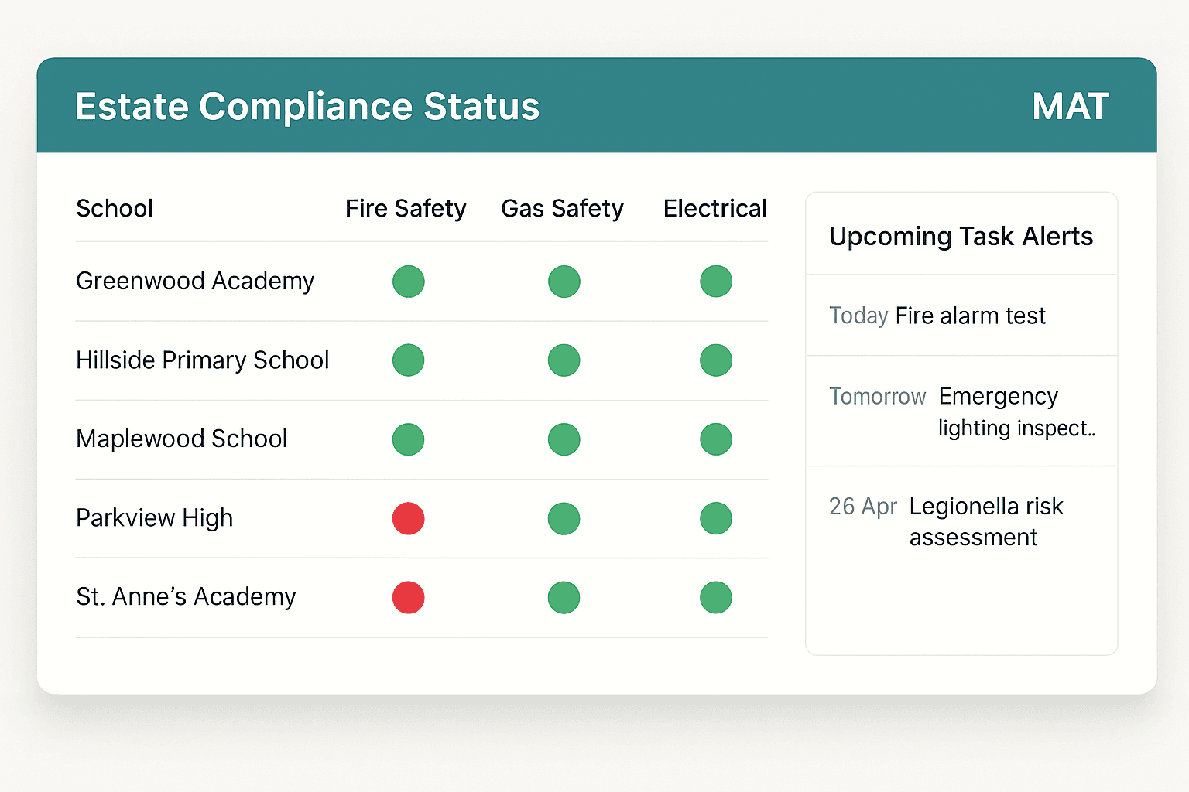Click St. Anne's Academy Gas Safety dot
Viewport: 1189px width, 792px height.
pyautogui.click(x=564, y=597)
